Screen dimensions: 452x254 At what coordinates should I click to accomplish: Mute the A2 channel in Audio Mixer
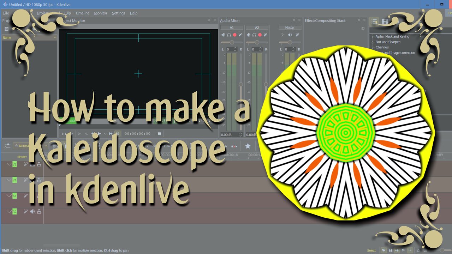pos(249,35)
